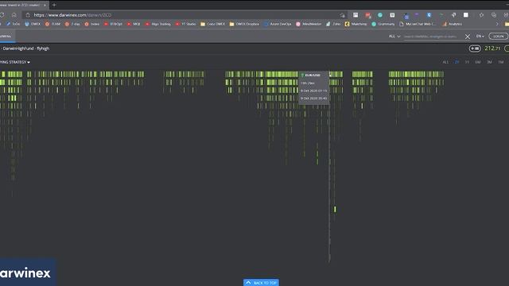Open the Mailchimp bookmark
The height and width of the screenshot is (286, 509).
[356, 24]
